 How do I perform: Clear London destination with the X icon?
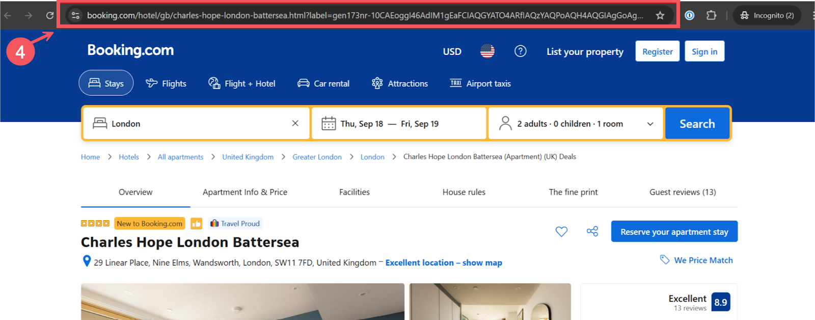click(x=295, y=123)
